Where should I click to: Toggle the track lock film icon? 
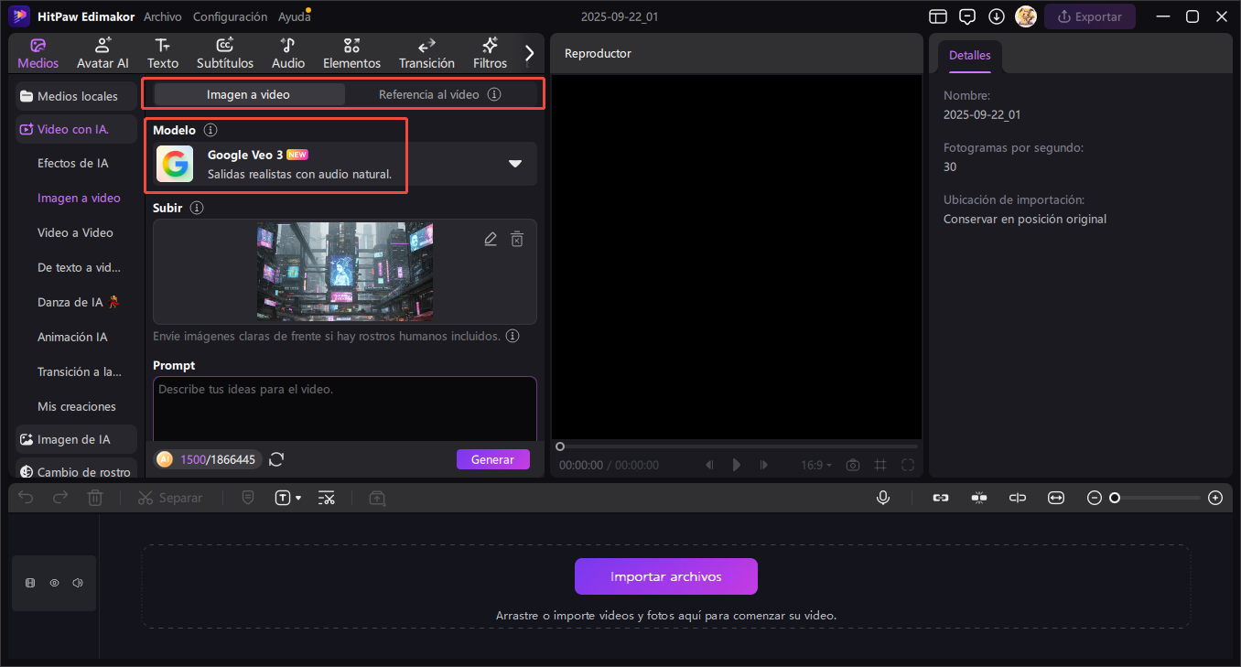(30, 583)
